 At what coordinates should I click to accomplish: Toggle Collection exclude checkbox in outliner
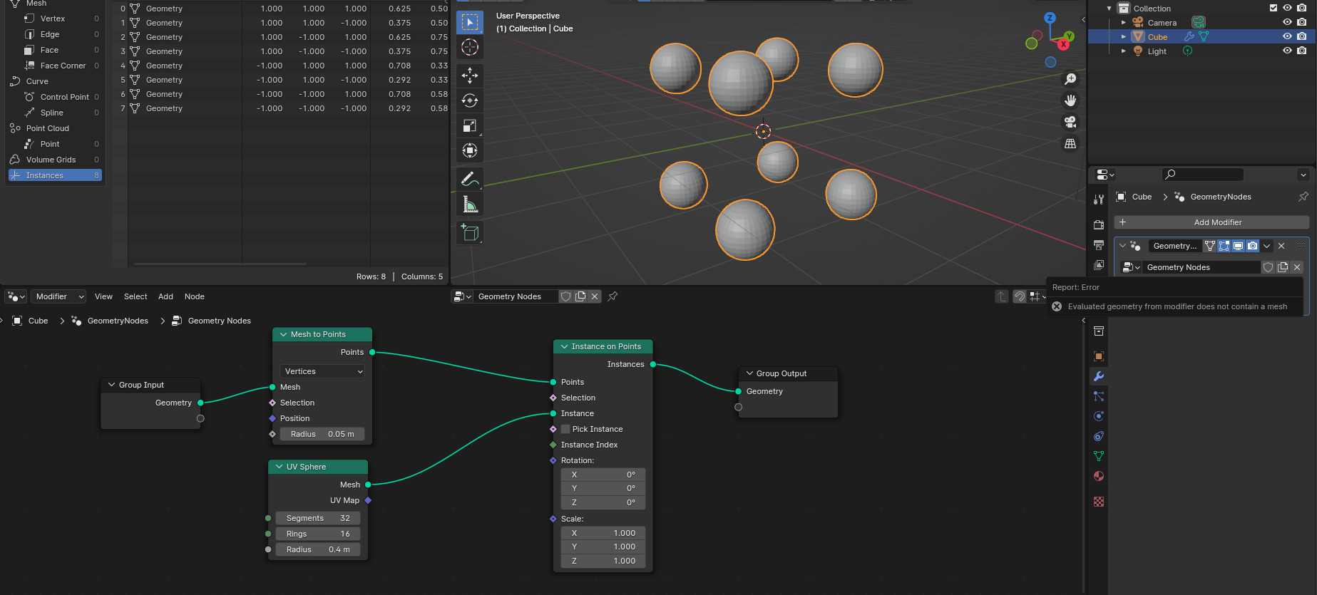[1274, 8]
